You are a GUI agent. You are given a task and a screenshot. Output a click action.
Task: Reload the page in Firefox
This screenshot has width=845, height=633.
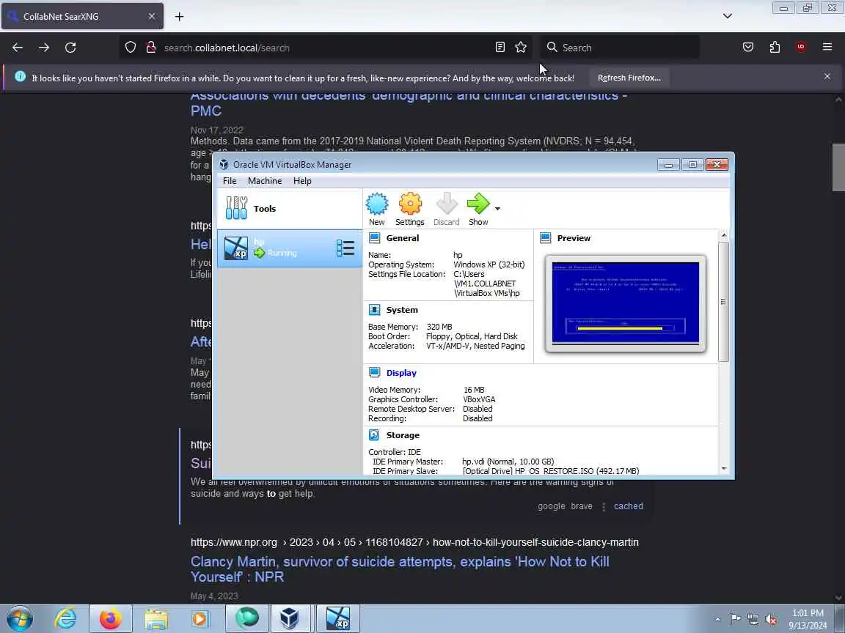[70, 48]
